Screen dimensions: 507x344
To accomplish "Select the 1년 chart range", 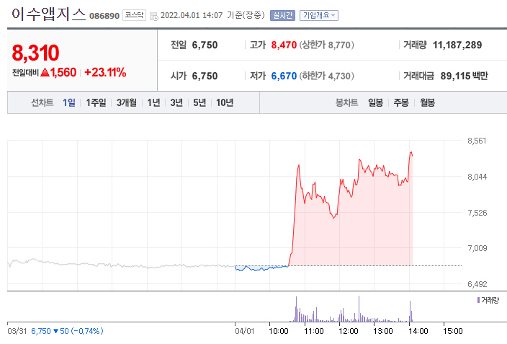I will coord(153,102).
